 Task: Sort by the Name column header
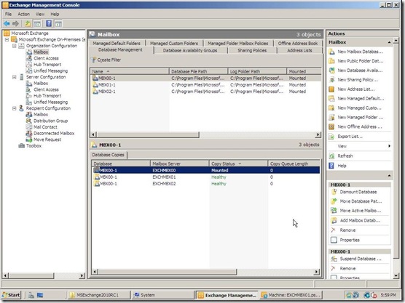(130, 71)
